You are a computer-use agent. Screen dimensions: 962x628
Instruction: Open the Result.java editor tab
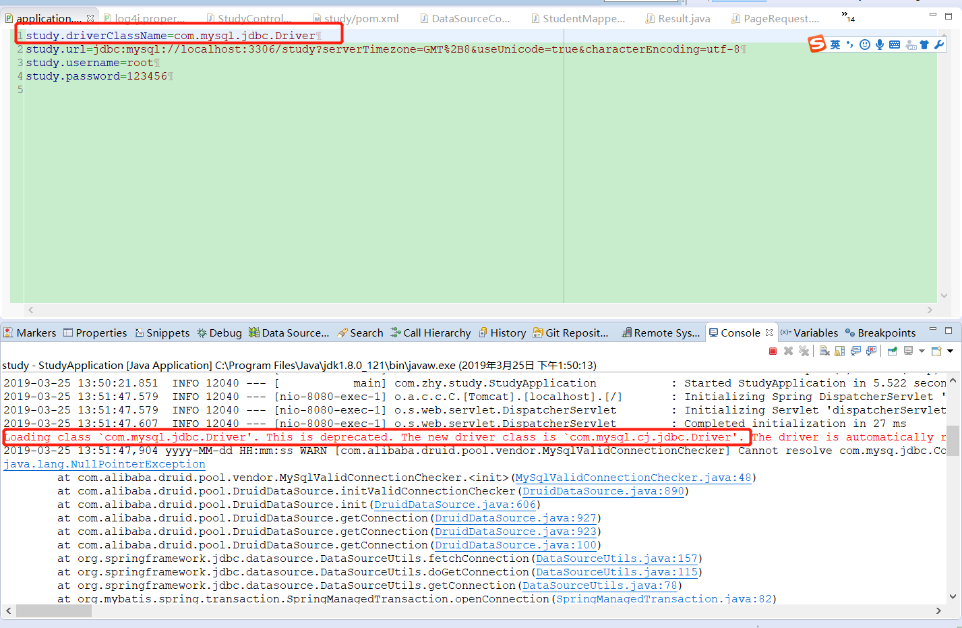pyautogui.click(x=678, y=18)
